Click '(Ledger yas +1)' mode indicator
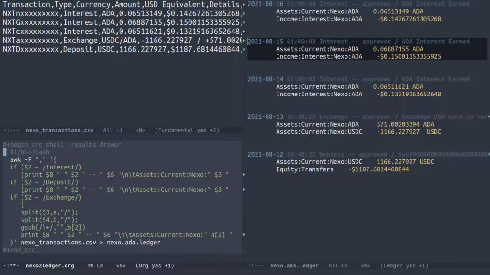 (404, 265)
